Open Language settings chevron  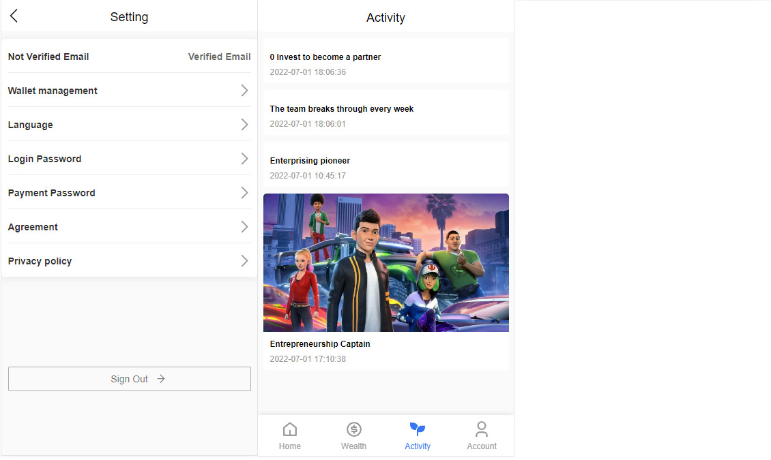pos(244,125)
